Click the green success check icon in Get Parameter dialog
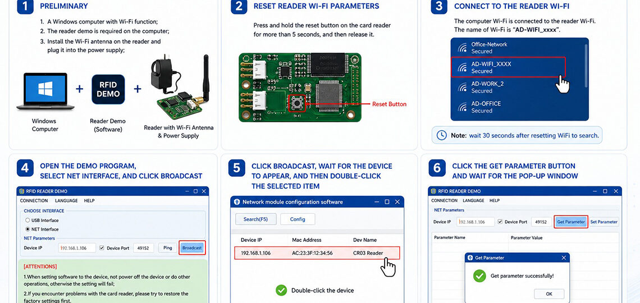This screenshot has height=303, width=640. pyautogui.click(x=479, y=276)
